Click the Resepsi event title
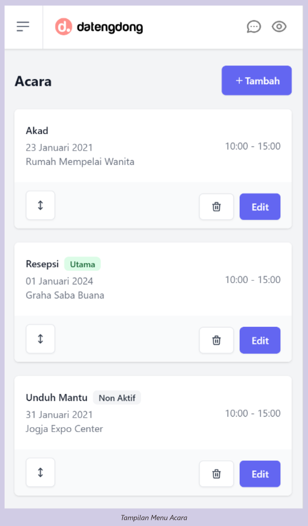This screenshot has width=308, height=526. click(42, 264)
